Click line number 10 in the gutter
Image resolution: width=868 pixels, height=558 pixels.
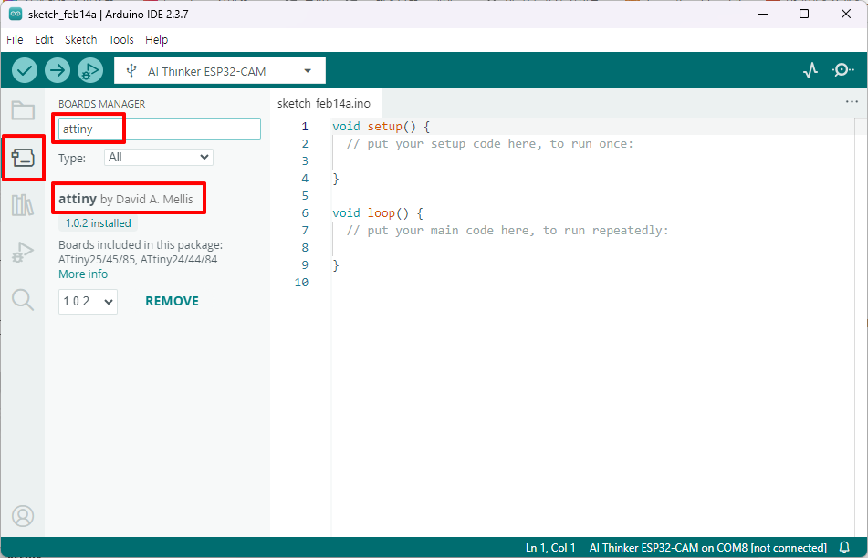pyautogui.click(x=302, y=283)
